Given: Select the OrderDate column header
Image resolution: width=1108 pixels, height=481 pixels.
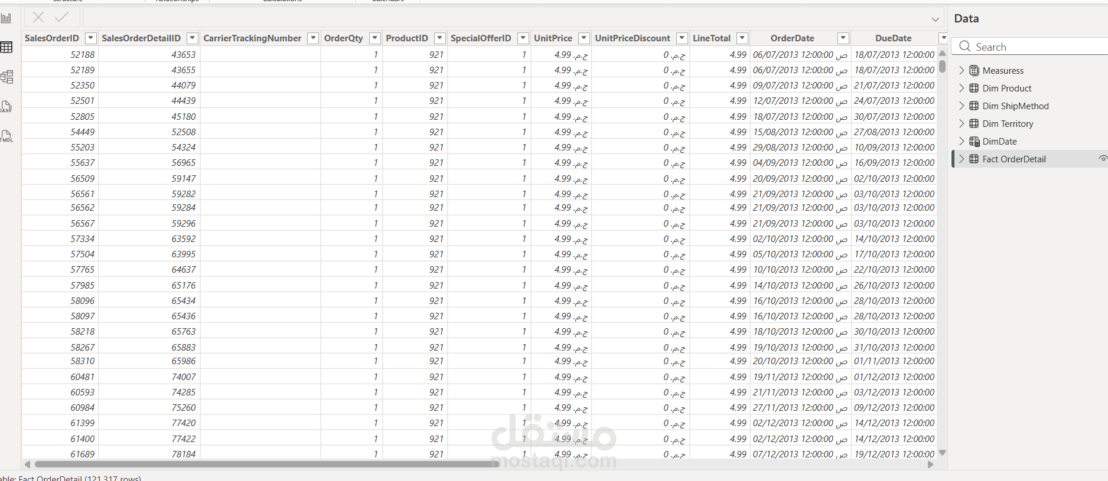Looking at the screenshot, I should click(792, 38).
